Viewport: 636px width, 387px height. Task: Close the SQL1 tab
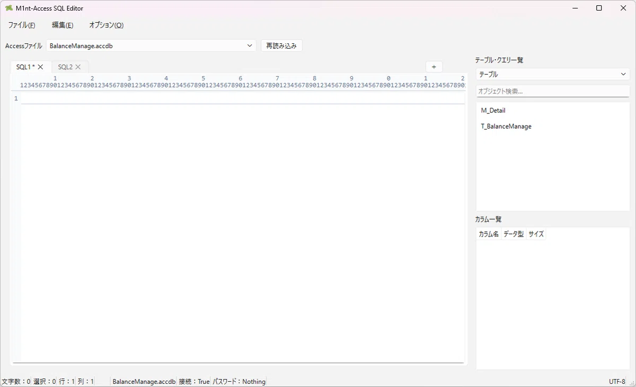pyautogui.click(x=41, y=67)
